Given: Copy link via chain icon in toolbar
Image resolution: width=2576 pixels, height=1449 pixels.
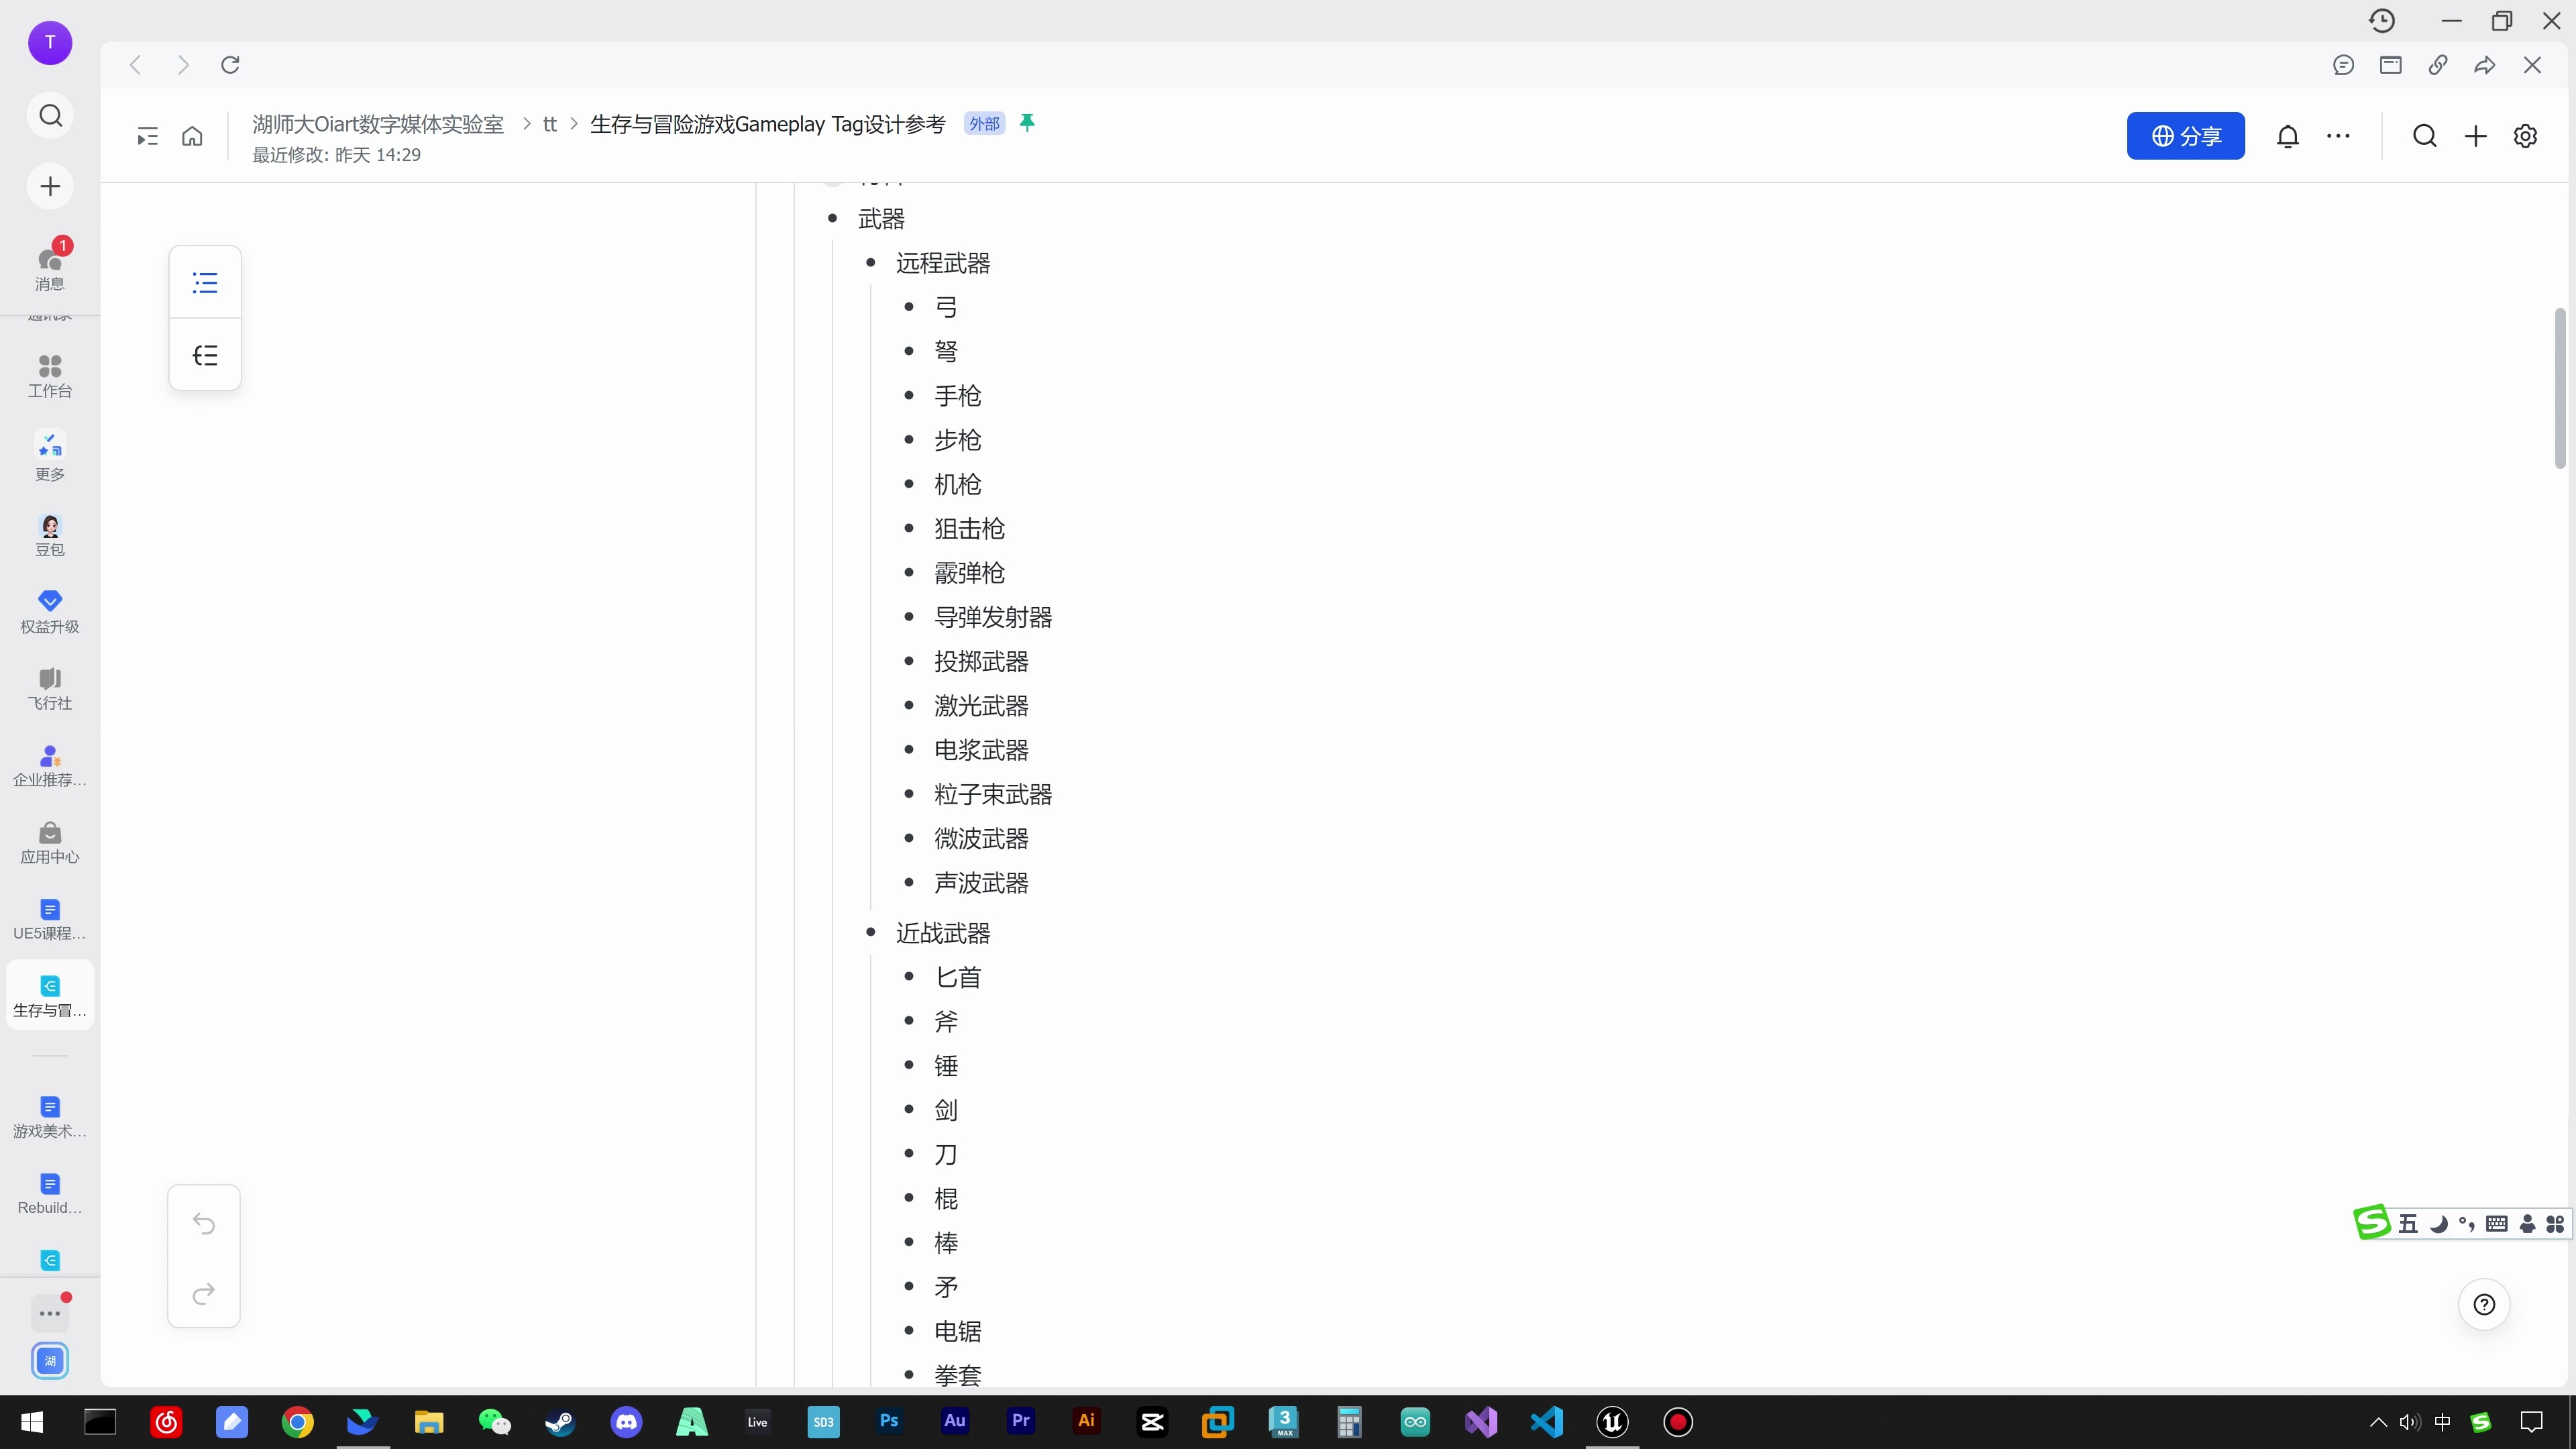Looking at the screenshot, I should pos(2438,65).
